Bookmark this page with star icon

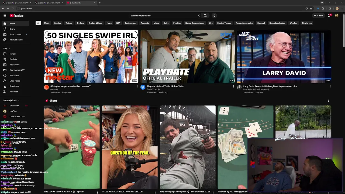point(311,8)
